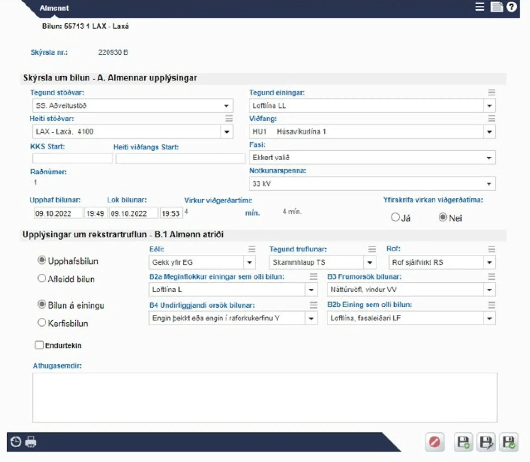
Task: Choose the Kerfisbilun radio option
Action: click(42, 323)
